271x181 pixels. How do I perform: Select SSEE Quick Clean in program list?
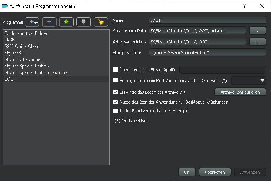[x=22, y=46]
